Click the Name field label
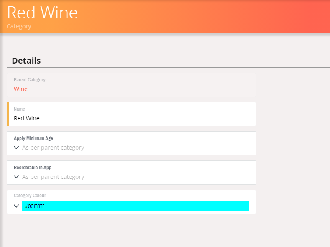The image size is (330, 247). (x=19, y=109)
